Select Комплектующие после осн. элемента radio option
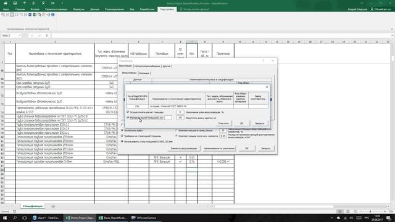Screen dimensions: 395x222 coord(177,136)
